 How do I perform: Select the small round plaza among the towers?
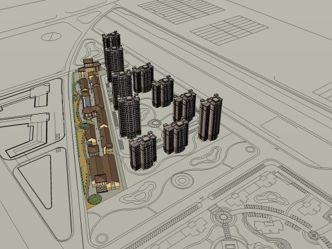pyautogui.click(x=155, y=123)
